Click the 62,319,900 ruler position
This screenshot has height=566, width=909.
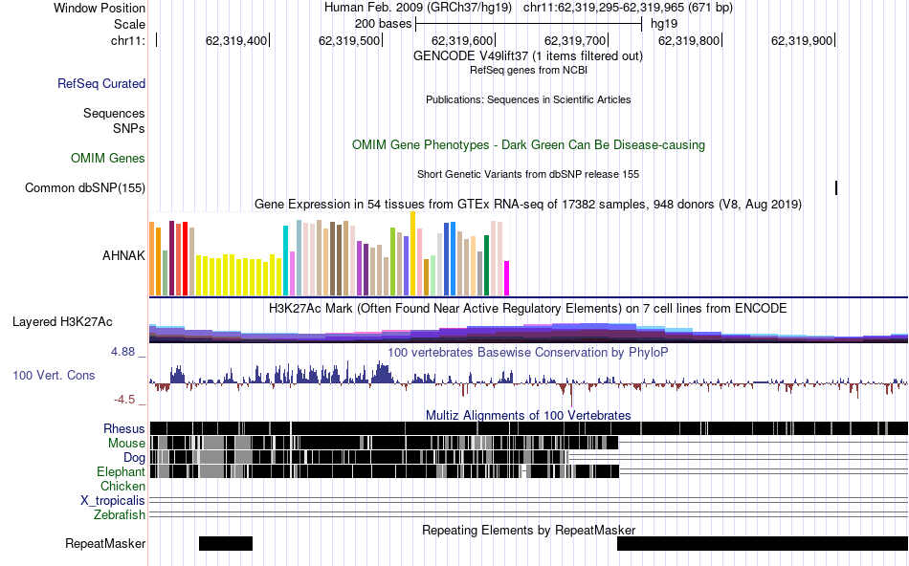[802, 40]
